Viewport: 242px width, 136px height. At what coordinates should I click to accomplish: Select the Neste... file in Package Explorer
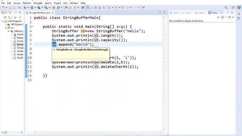pyautogui.click(x=19, y=38)
